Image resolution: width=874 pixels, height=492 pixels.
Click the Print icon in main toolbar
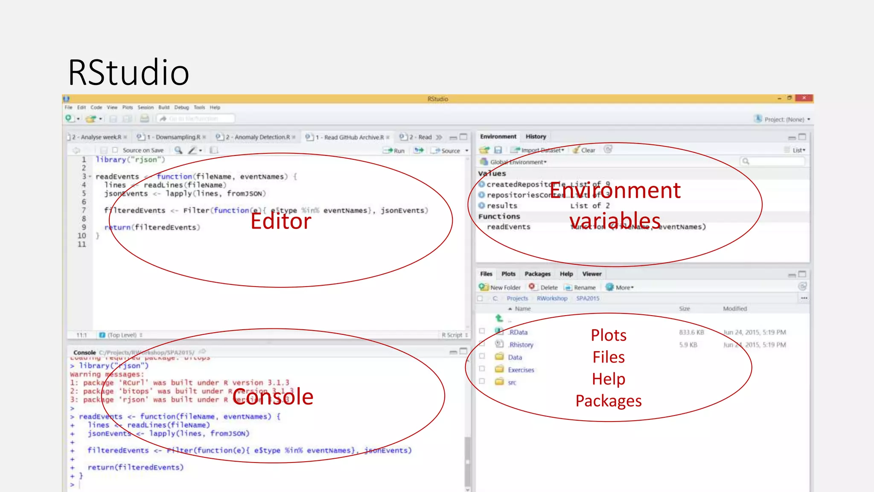point(145,118)
